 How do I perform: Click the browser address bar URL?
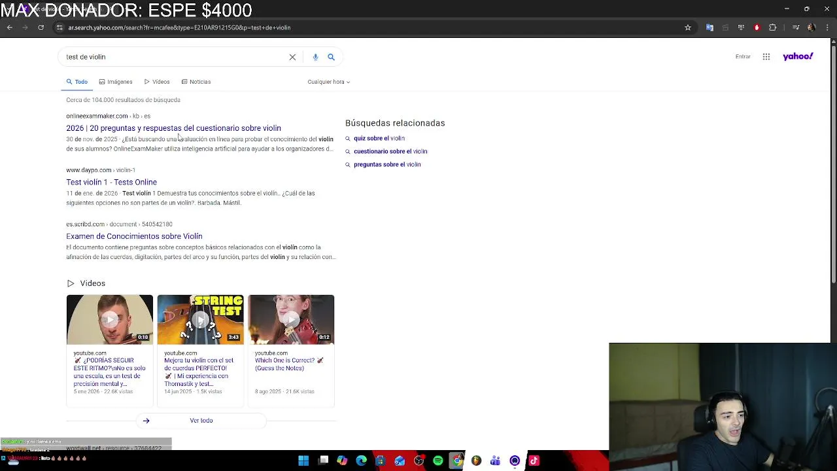pos(179,27)
